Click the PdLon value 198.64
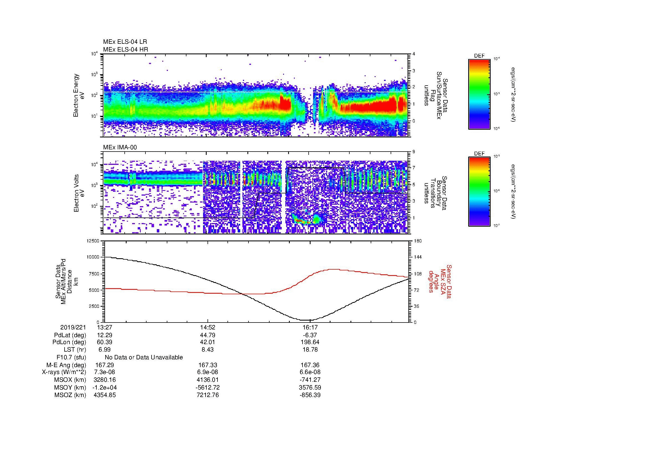This screenshot has height=458, width=648. pyautogui.click(x=310, y=342)
